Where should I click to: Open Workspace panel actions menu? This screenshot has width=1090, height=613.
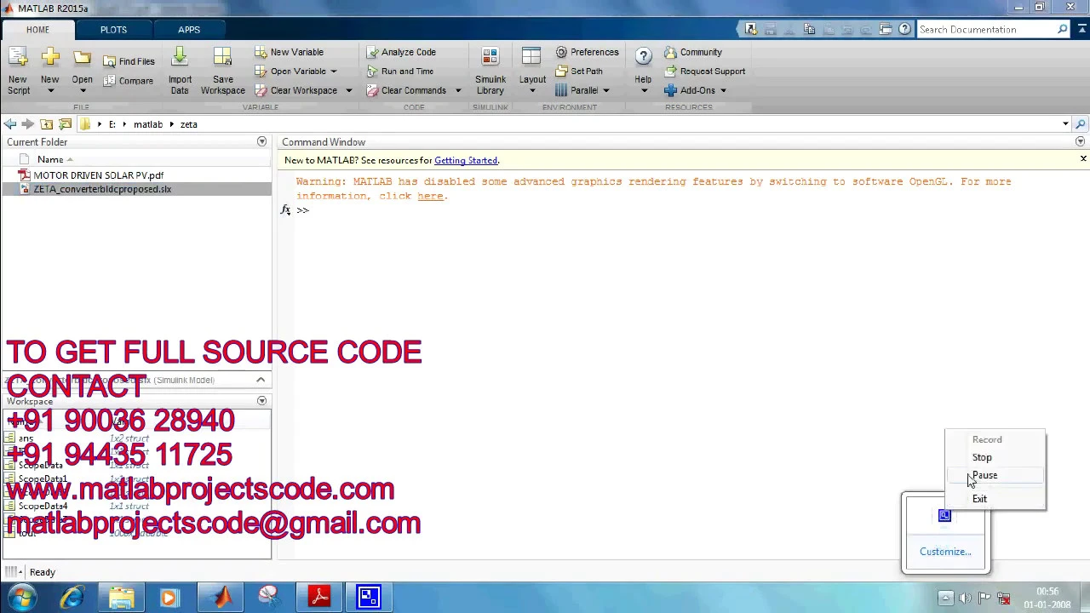pos(261,401)
